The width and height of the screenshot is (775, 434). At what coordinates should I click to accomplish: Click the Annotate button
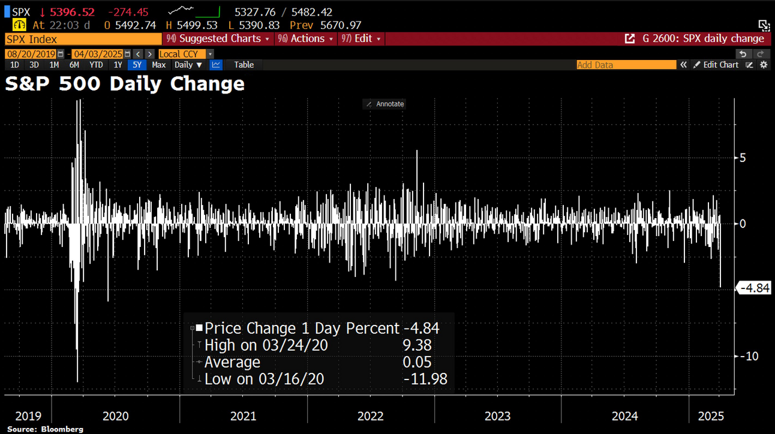tap(385, 104)
